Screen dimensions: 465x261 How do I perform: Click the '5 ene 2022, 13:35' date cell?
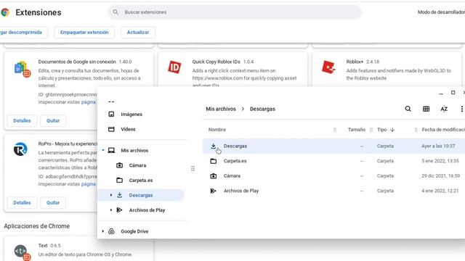pos(440,161)
